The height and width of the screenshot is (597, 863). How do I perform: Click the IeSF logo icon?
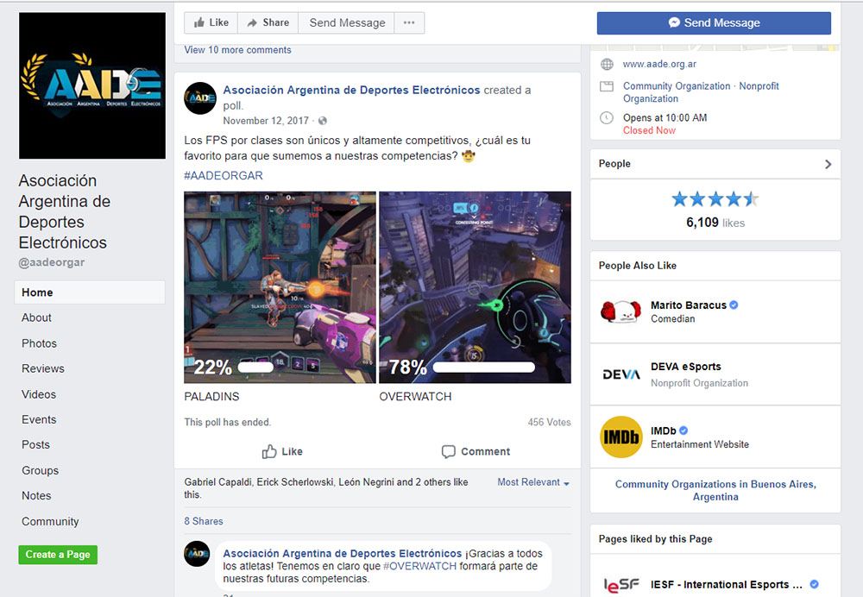[620, 585]
